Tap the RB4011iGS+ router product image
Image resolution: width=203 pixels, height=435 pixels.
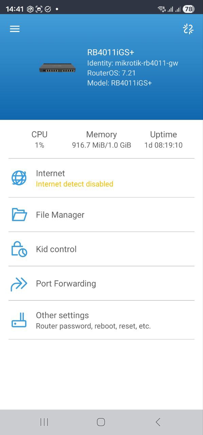[57, 67]
